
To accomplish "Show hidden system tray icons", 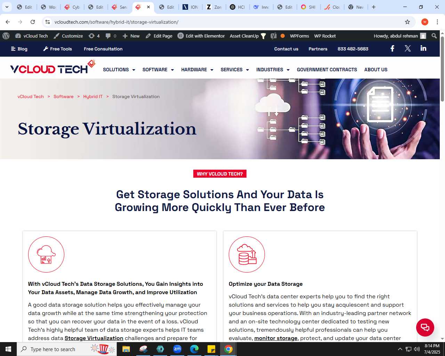I will (400, 349).
